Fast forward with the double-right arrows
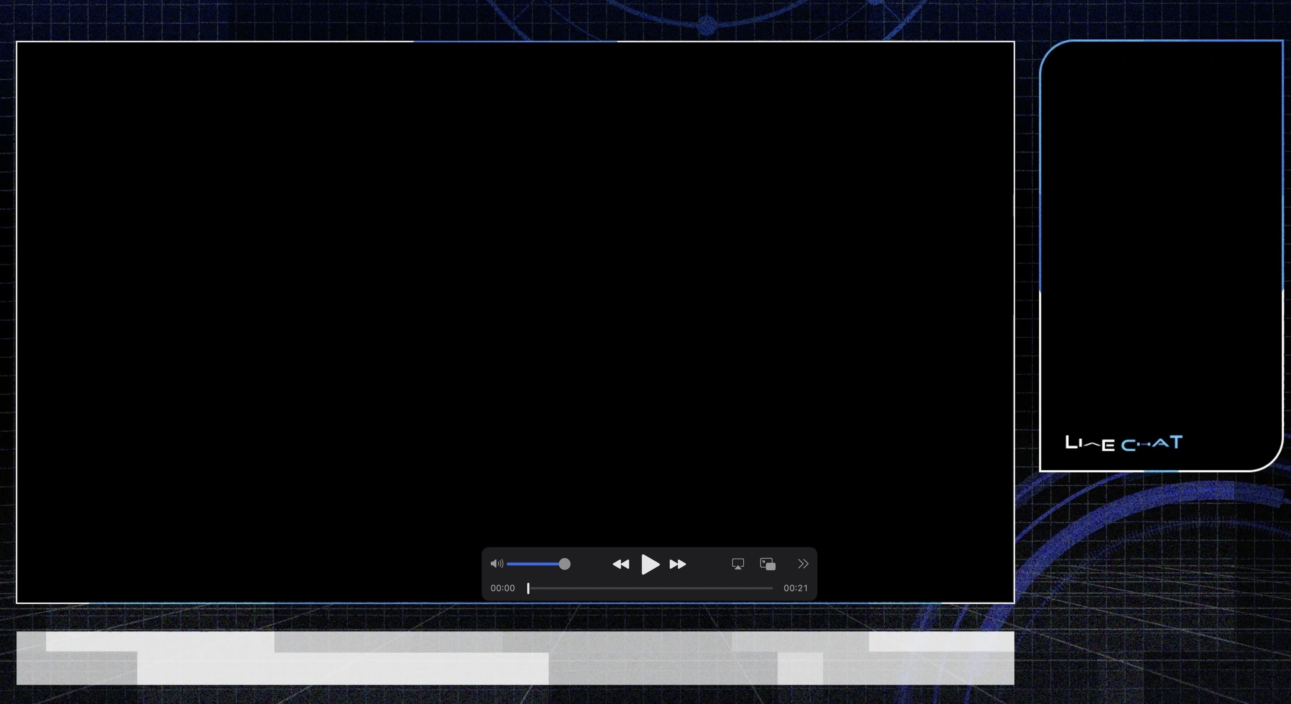Image resolution: width=1291 pixels, height=704 pixels. (x=677, y=564)
